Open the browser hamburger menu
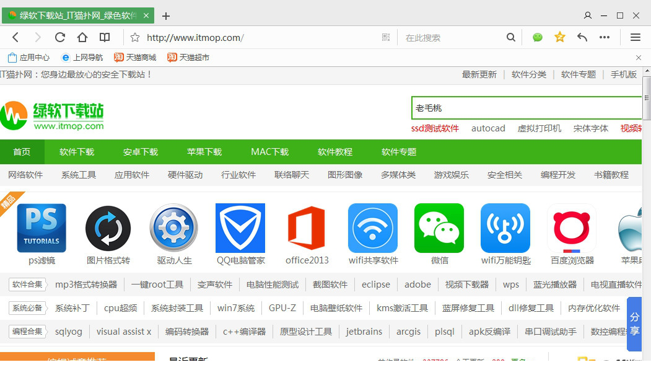Viewport: 651px width, 375px height. (636, 37)
